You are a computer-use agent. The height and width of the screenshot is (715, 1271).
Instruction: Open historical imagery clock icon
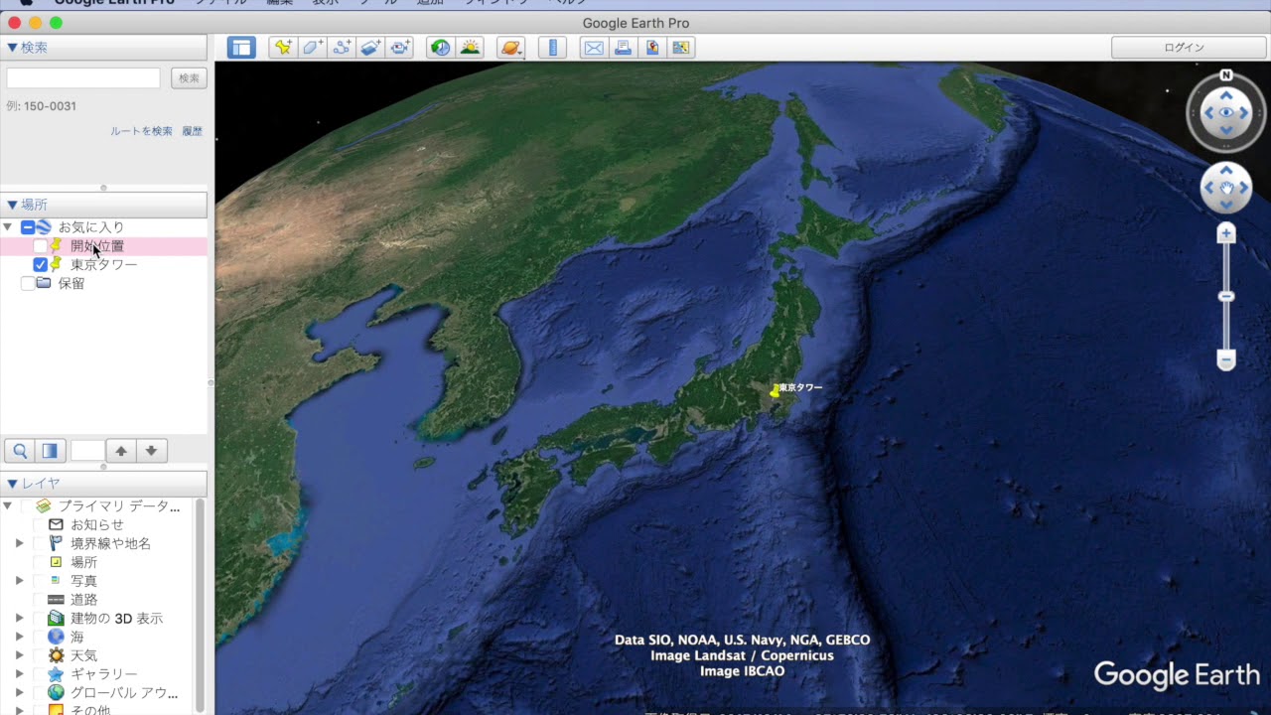tap(441, 47)
